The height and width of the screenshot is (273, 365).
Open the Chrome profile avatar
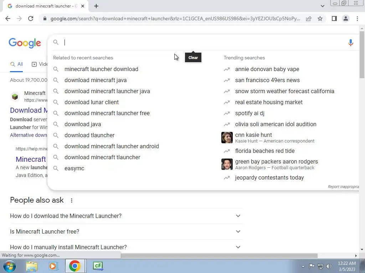click(346, 18)
